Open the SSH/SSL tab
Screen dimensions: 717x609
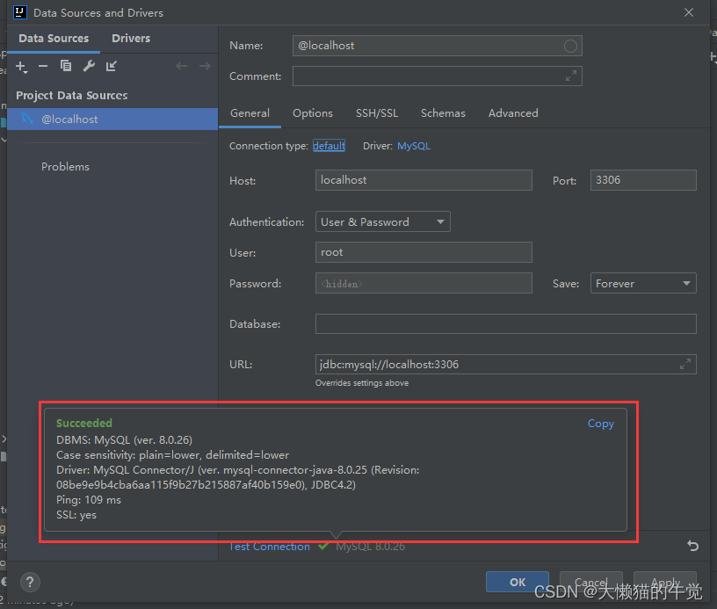click(x=377, y=113)
